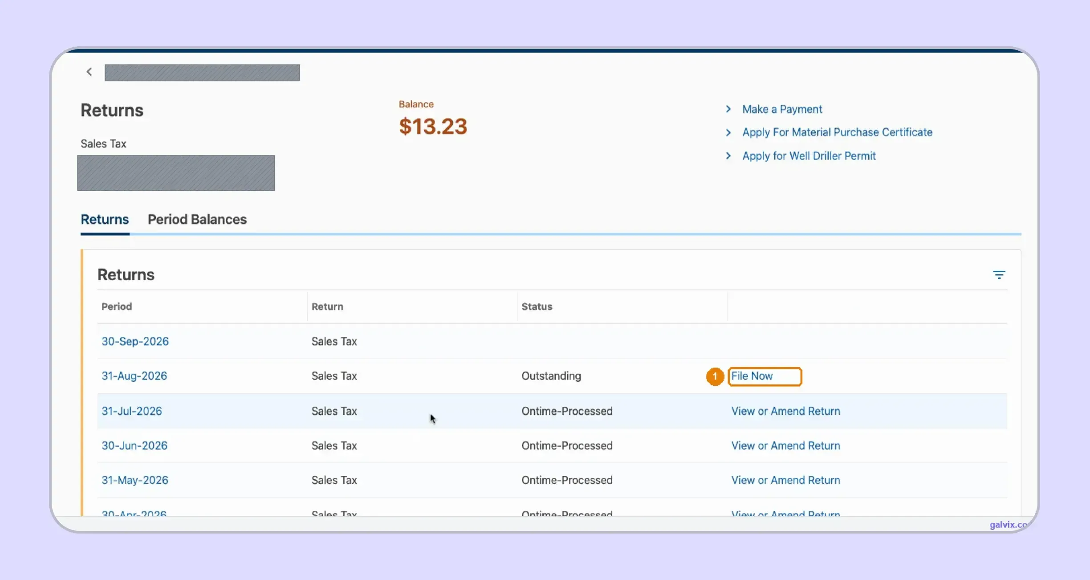Open Apply for Well Driller Permit link
Screen dimensions: 1090x580
coord(809,156)
